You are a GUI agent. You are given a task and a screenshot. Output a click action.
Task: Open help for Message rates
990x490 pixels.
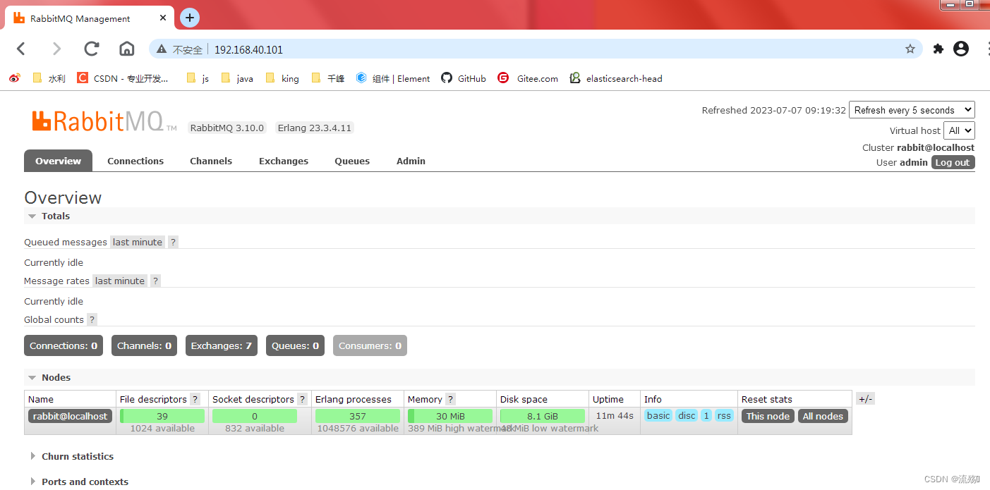[156, 281]
